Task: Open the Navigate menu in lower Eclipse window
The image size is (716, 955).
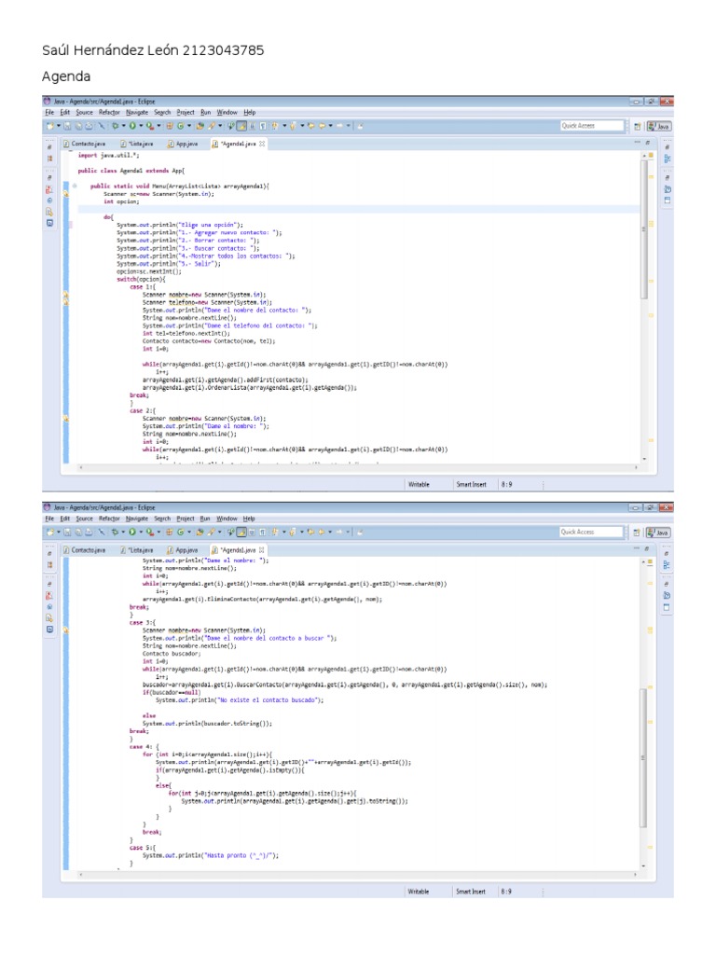Action: (137, 519)
